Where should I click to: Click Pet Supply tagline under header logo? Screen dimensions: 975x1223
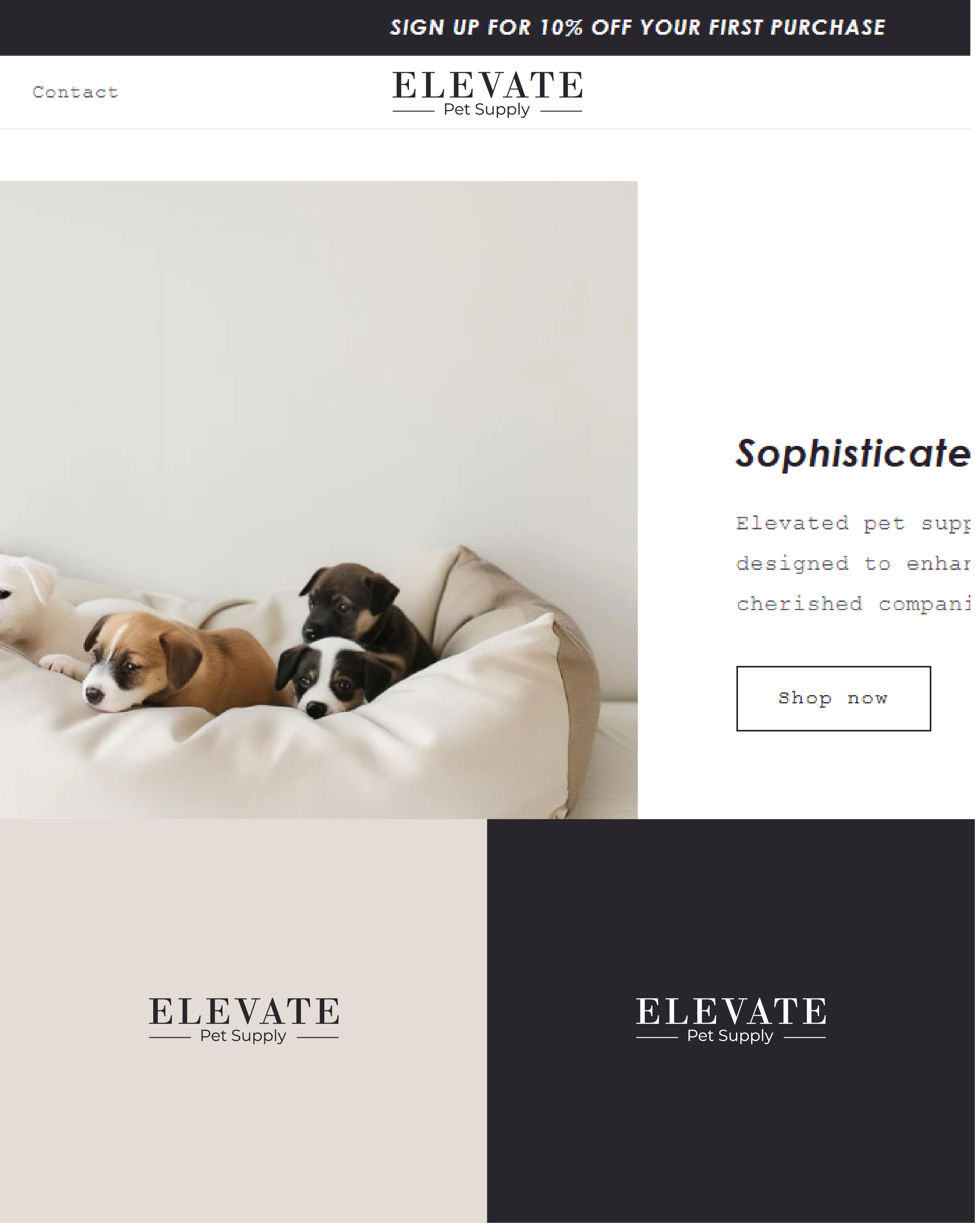487,110
